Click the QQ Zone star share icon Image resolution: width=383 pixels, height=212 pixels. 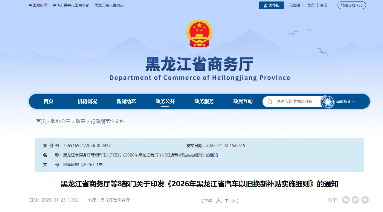pyautogui.click(x=365, y=200)
